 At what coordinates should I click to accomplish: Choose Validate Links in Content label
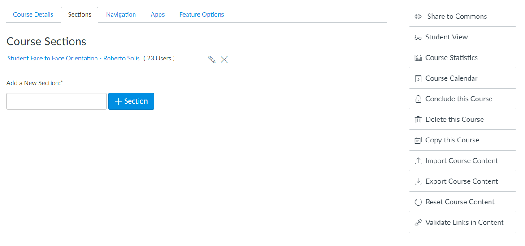click(464, 223)
